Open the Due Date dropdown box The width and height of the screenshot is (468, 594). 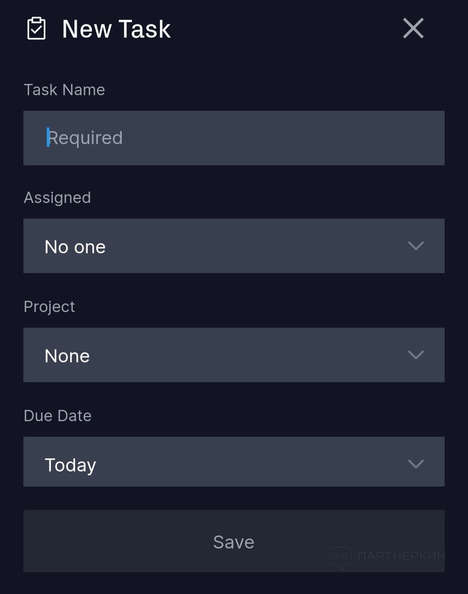pyautogui.click(x=234, y=462)
